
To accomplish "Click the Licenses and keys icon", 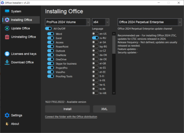I will point(7,54).
